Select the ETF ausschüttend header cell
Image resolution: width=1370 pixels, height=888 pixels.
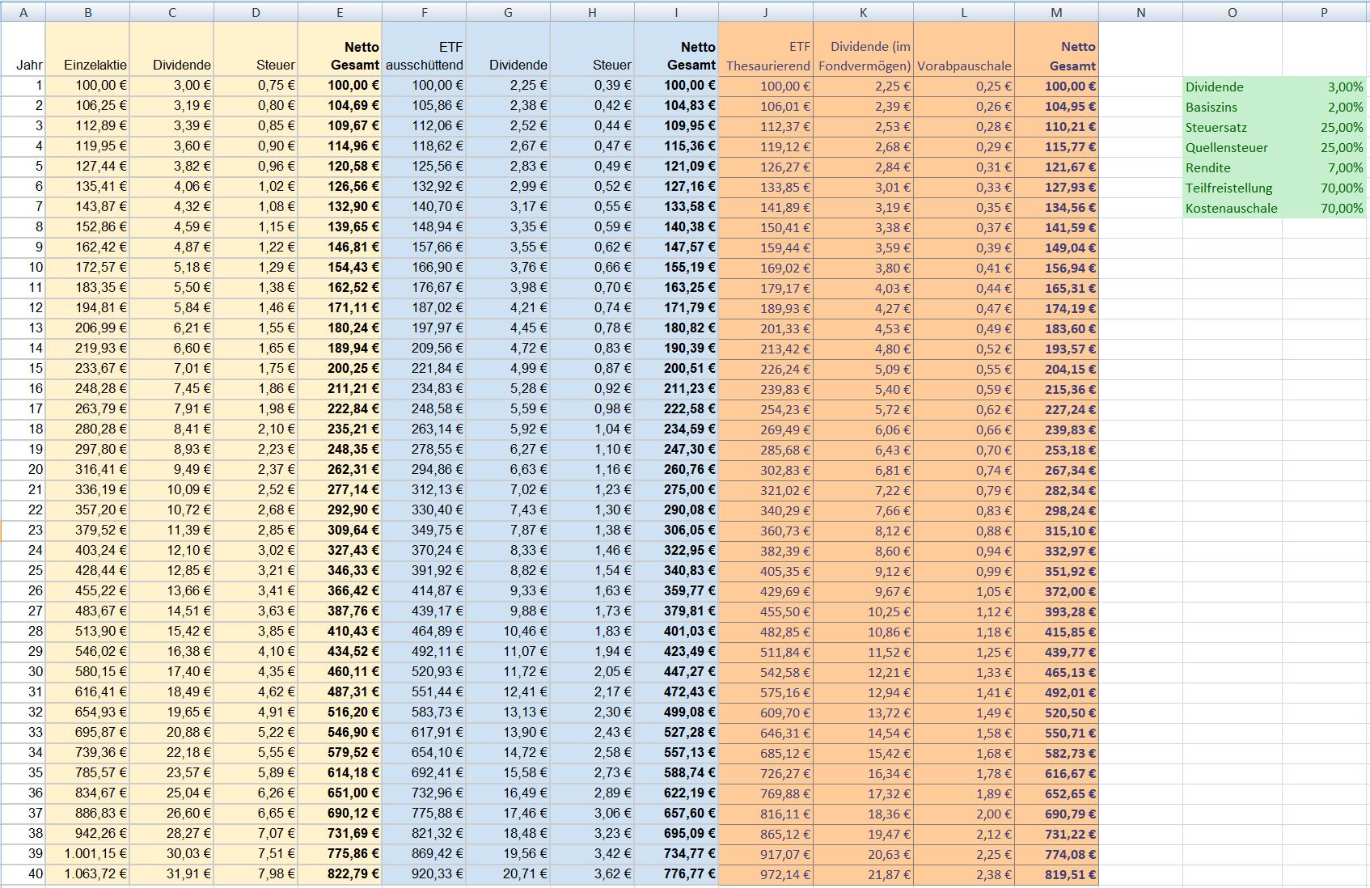pos(424,49)
